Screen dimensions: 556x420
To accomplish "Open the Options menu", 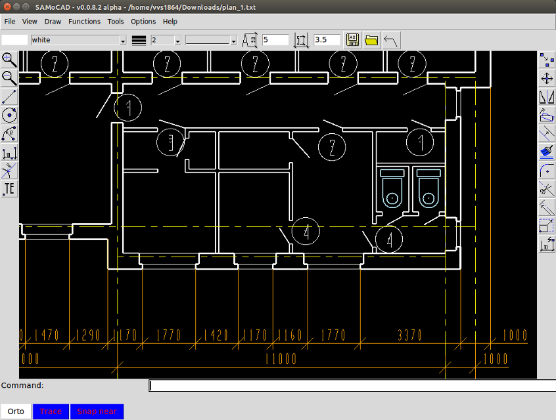I will click(143, 22).
